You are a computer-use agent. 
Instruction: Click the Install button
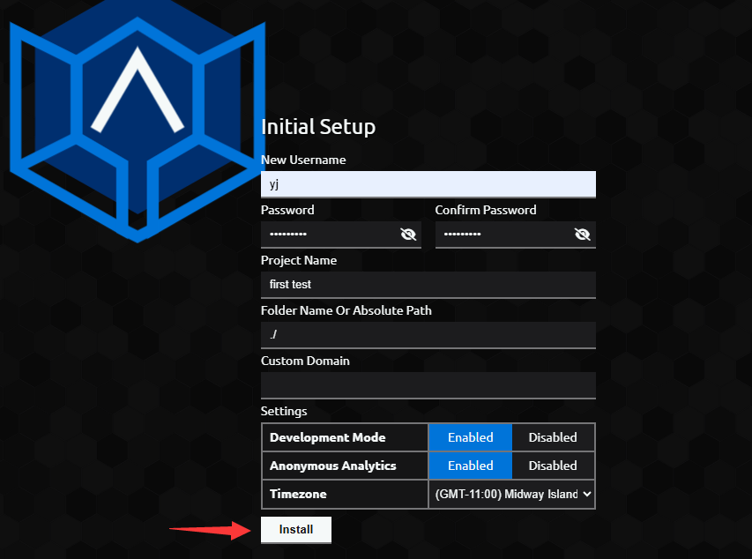[x=296, y=529]
